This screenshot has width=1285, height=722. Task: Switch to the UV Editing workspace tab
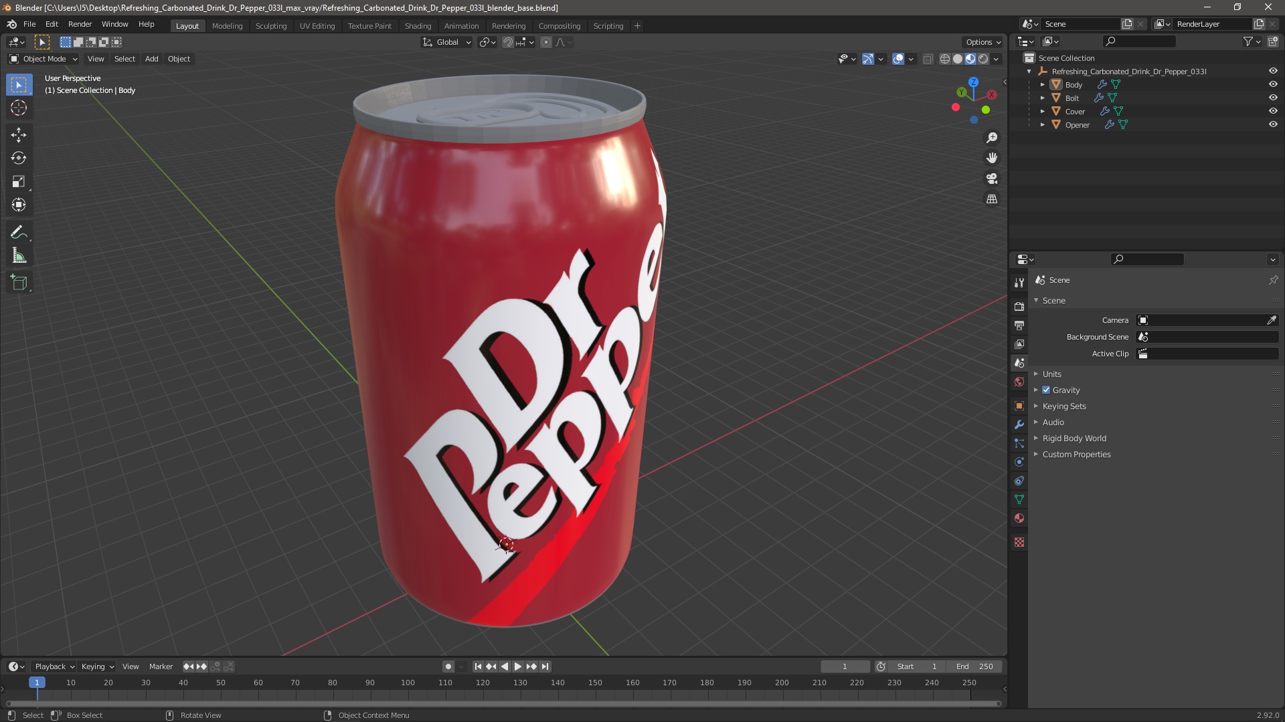point(317,26)
